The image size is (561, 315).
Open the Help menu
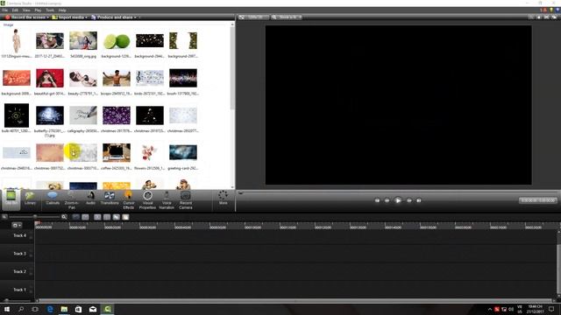click(x=62, y=10)
